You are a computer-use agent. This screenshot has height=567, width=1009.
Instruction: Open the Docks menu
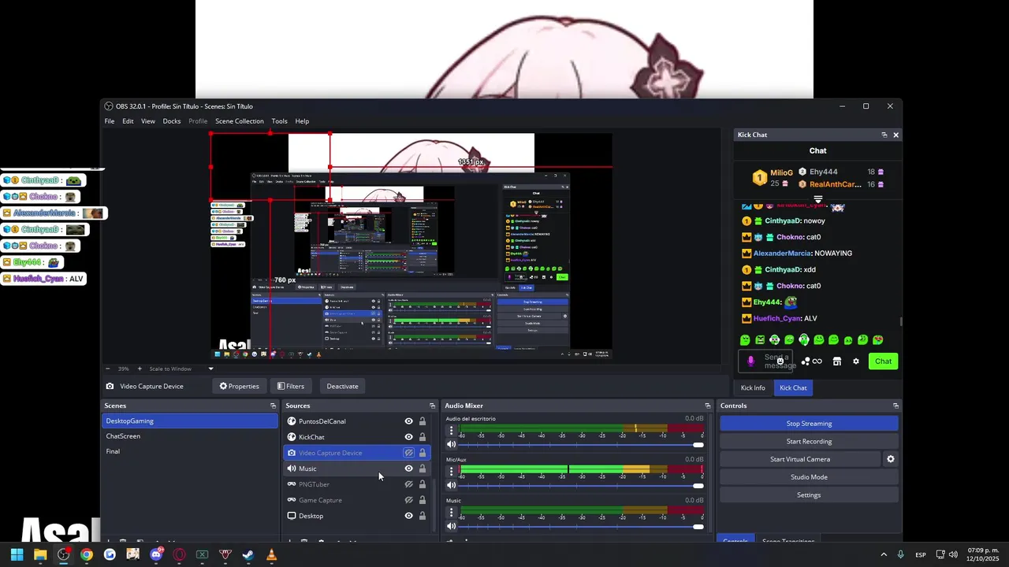(x=172, y=121)
